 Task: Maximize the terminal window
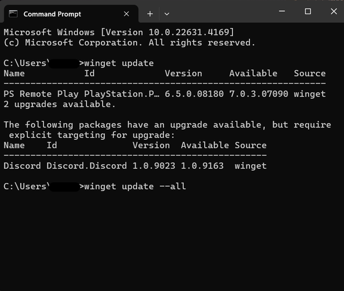click(308, 11)
